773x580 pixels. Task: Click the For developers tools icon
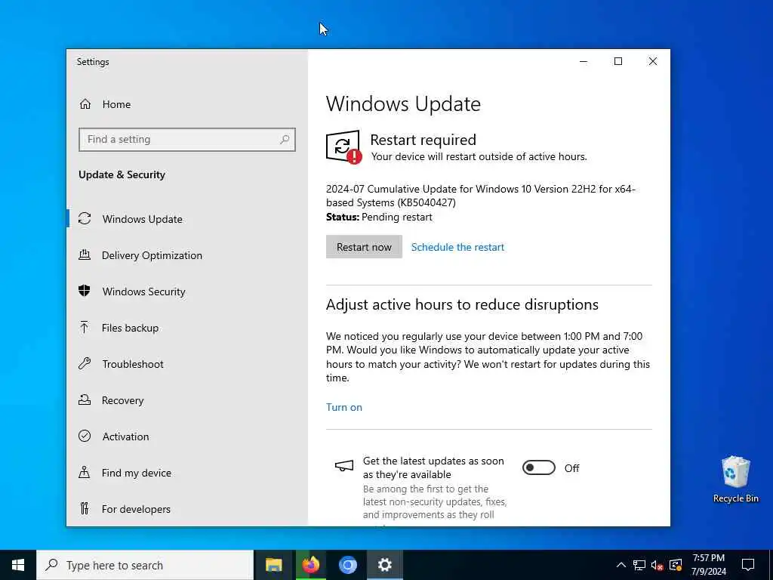(x=85, y=508)
